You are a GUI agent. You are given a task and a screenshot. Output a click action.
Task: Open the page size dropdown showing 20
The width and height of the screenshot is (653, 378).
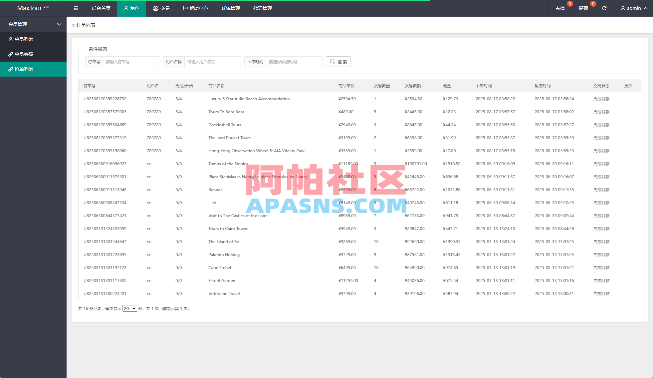pos(129,308)
